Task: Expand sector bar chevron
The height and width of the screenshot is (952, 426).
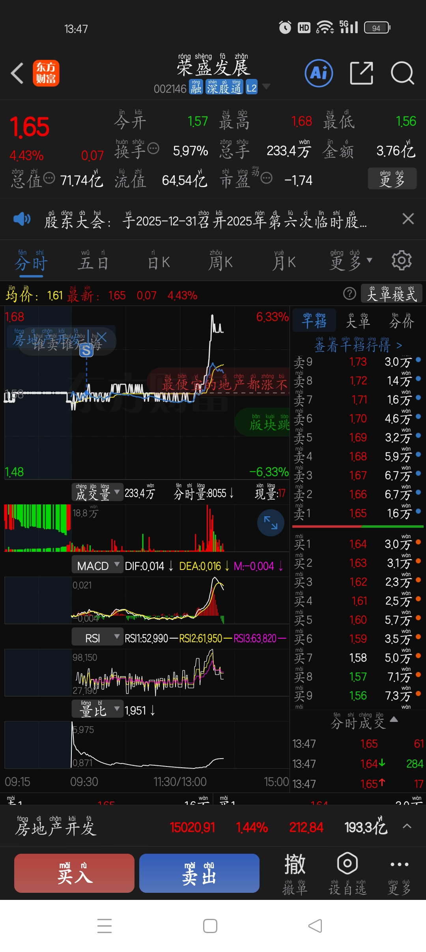Action: 407,826
